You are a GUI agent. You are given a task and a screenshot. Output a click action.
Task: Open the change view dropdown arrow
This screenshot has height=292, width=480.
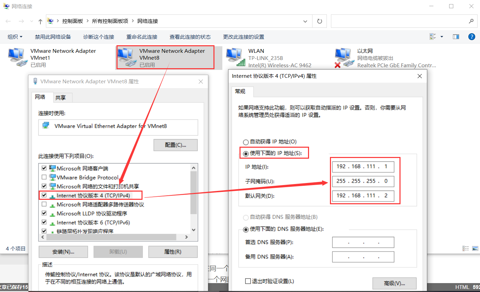coord(442,36)
